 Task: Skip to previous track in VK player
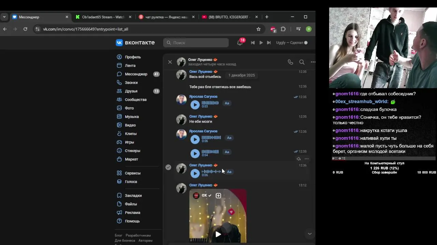pos(253,43)
